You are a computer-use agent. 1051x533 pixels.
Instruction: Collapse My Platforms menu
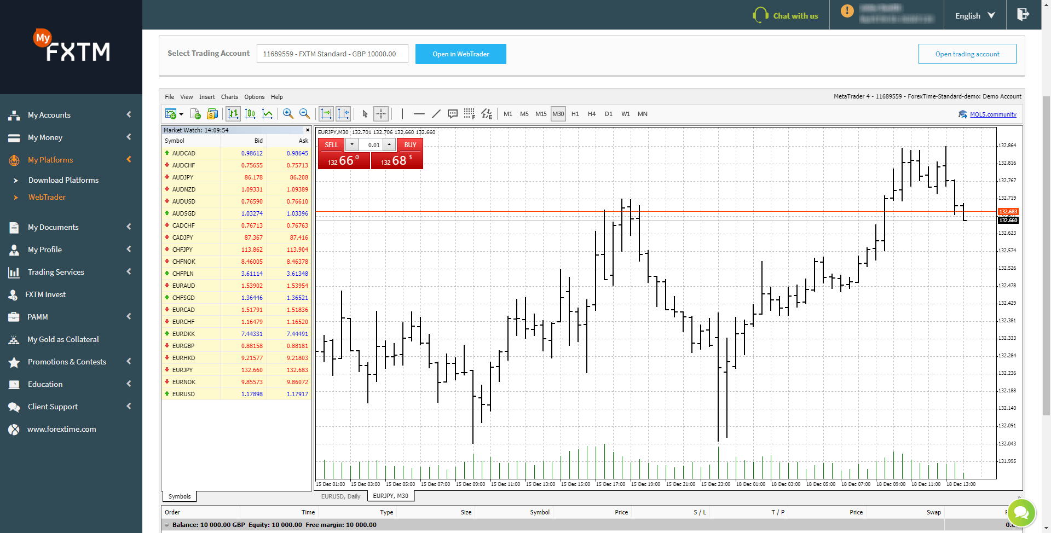70,160
